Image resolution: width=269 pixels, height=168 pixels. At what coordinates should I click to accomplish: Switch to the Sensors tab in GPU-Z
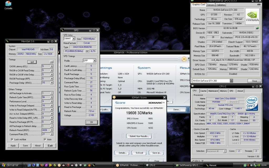tap(210, 5)
